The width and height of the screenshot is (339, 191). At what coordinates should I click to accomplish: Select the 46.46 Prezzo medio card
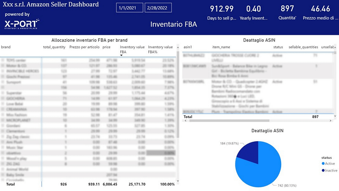click(320, 13)
